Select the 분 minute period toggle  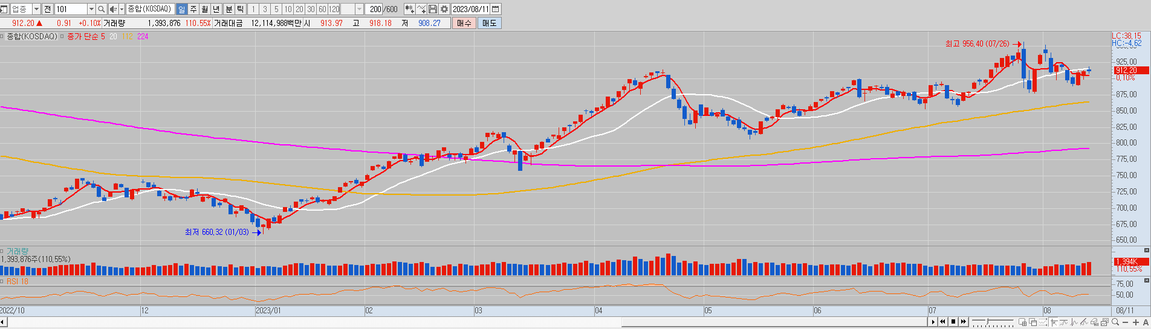pyautogui.click(x=229, y=9)
